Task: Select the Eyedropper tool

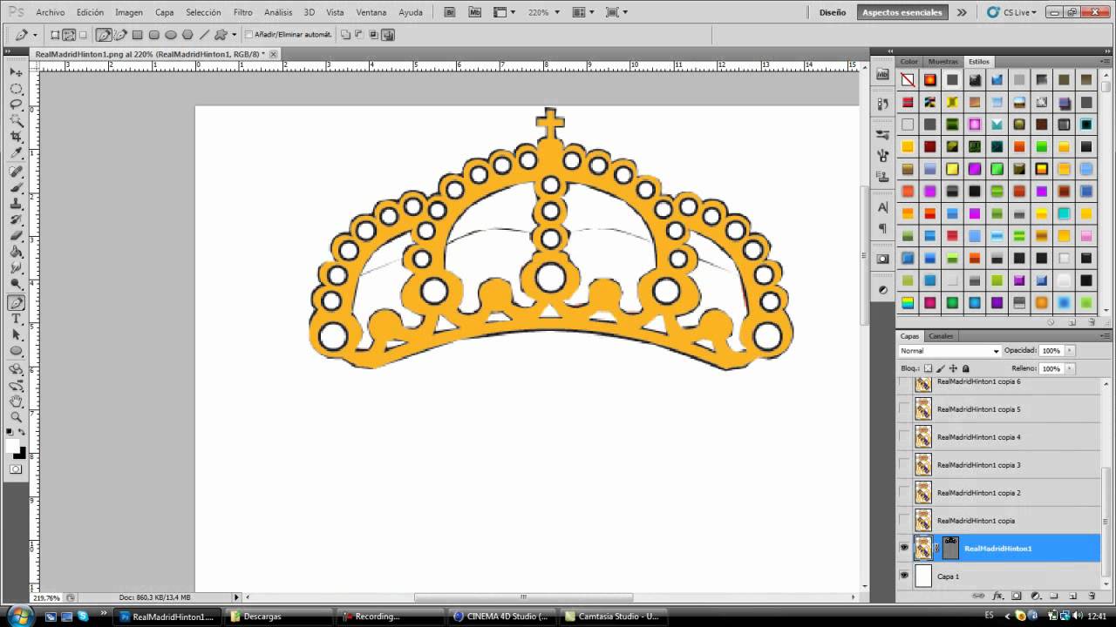Action: 16,154
